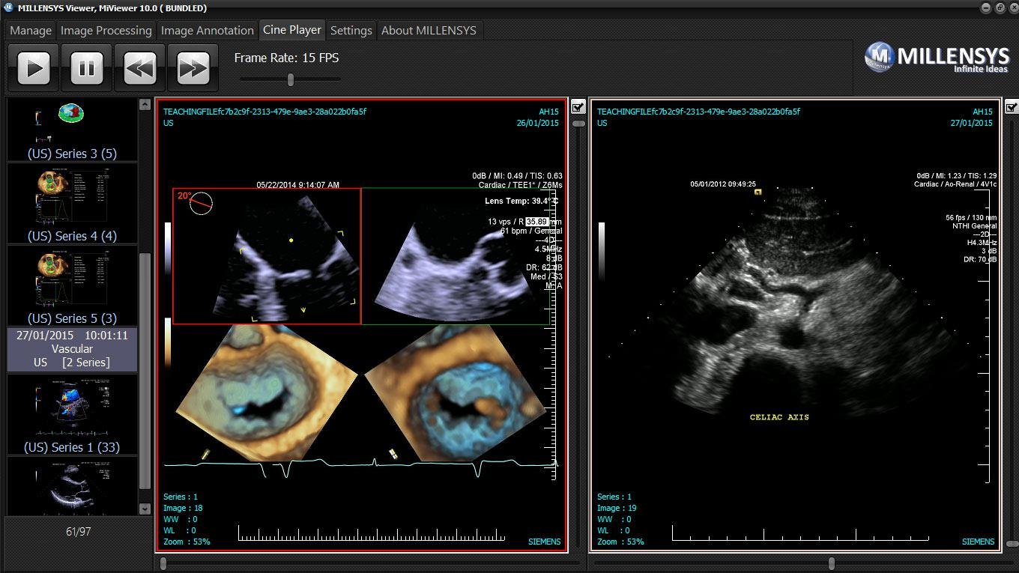Select the Series 4 (4) thumbnail
This screenshot has height=573, width=1019.
(x=72, y=202)
